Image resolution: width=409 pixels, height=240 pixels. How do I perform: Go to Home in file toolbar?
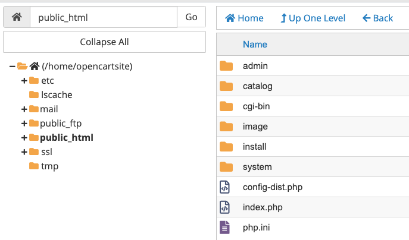244,18
